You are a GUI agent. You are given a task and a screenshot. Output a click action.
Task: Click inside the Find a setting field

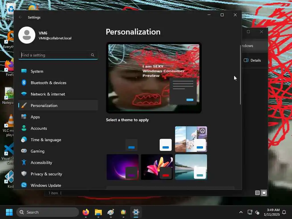click(58, 55)
